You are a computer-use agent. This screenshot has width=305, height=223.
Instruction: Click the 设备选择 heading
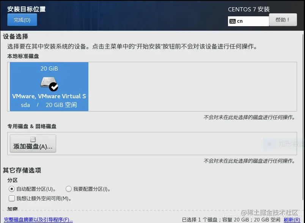click(x=16, y=36)
